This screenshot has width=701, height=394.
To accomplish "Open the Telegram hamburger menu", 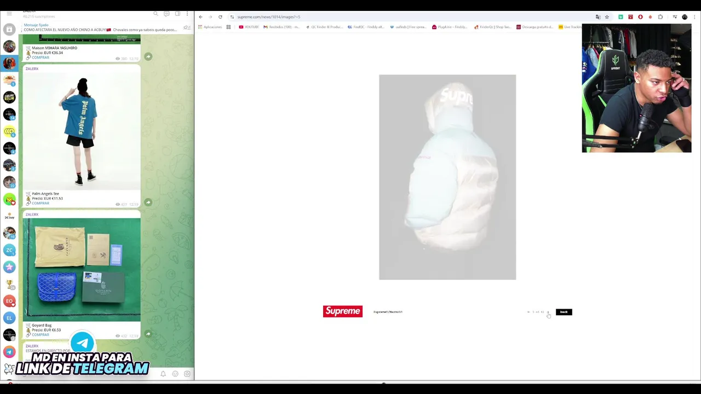I will 9,14.
